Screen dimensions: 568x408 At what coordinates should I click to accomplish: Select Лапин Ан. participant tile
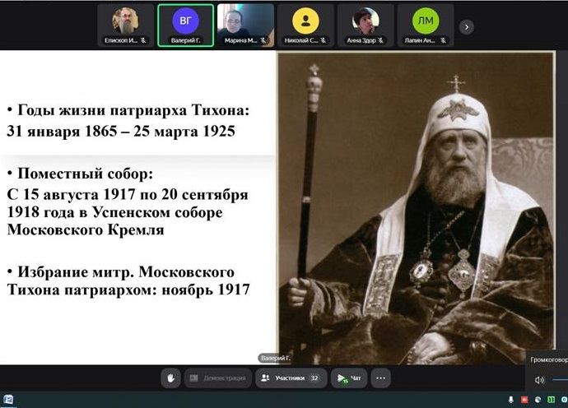tap(425, 25)
